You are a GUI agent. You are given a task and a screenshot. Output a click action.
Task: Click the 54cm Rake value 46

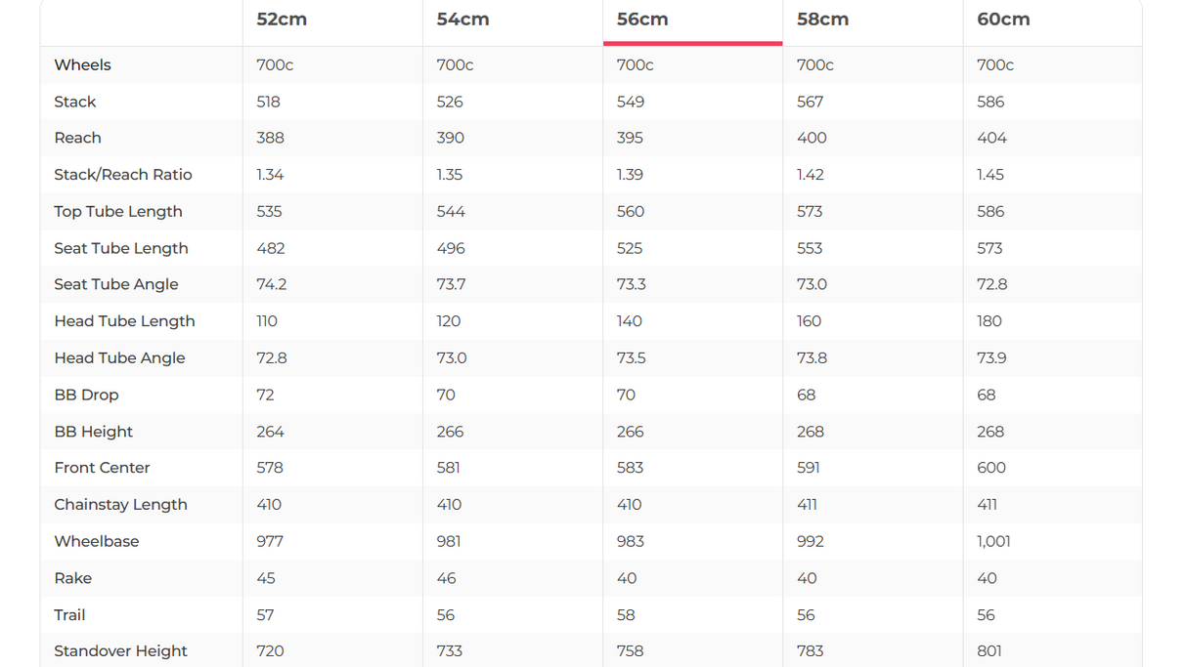tap(446, 579)
